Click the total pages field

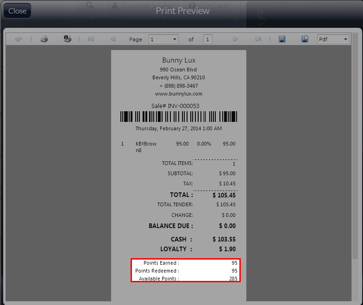(x=208, y=39)
